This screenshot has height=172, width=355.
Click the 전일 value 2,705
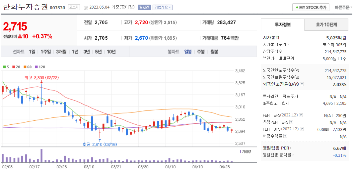(x=101, y=22)
